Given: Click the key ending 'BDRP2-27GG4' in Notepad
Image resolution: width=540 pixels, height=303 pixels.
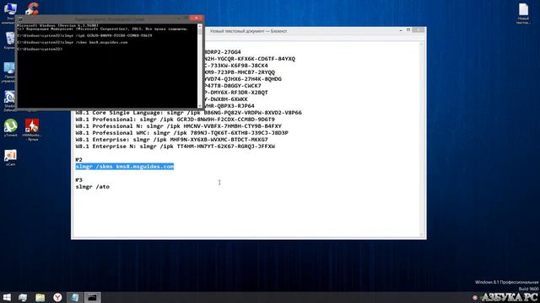Looking at the screenshot, I should pyautogui.click(x=223, y=52).
